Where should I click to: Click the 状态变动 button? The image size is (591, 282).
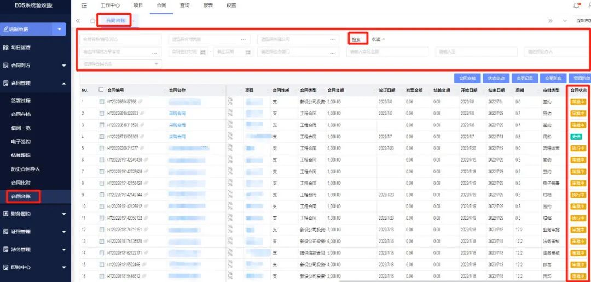(x=496, y=78)
